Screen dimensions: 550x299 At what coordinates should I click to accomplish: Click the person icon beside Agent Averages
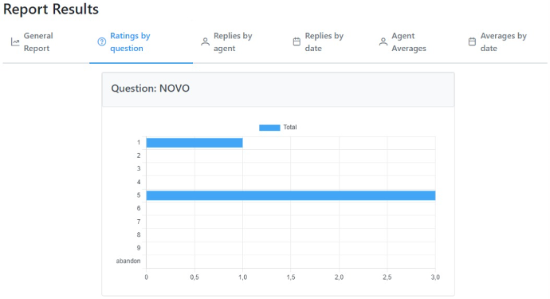(x=383, y=41)
